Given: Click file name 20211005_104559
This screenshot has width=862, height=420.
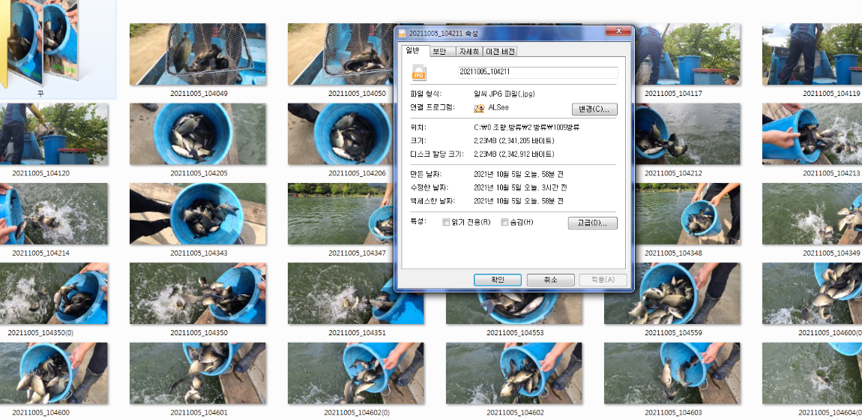Looking at the screenshot, I should pos(673,332).
